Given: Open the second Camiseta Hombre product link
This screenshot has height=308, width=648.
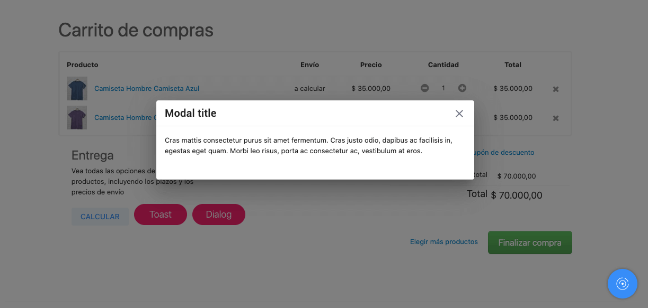Looking at the screenshot, I should (x=125, y=118).
